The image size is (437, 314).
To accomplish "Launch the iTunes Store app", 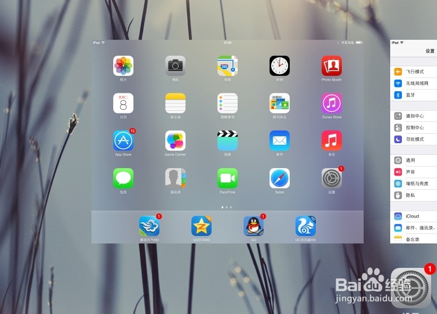I will (x=332, y=103).
